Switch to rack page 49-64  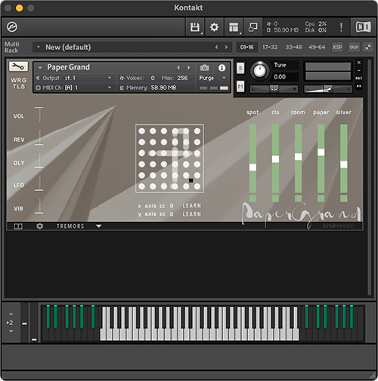317,47
